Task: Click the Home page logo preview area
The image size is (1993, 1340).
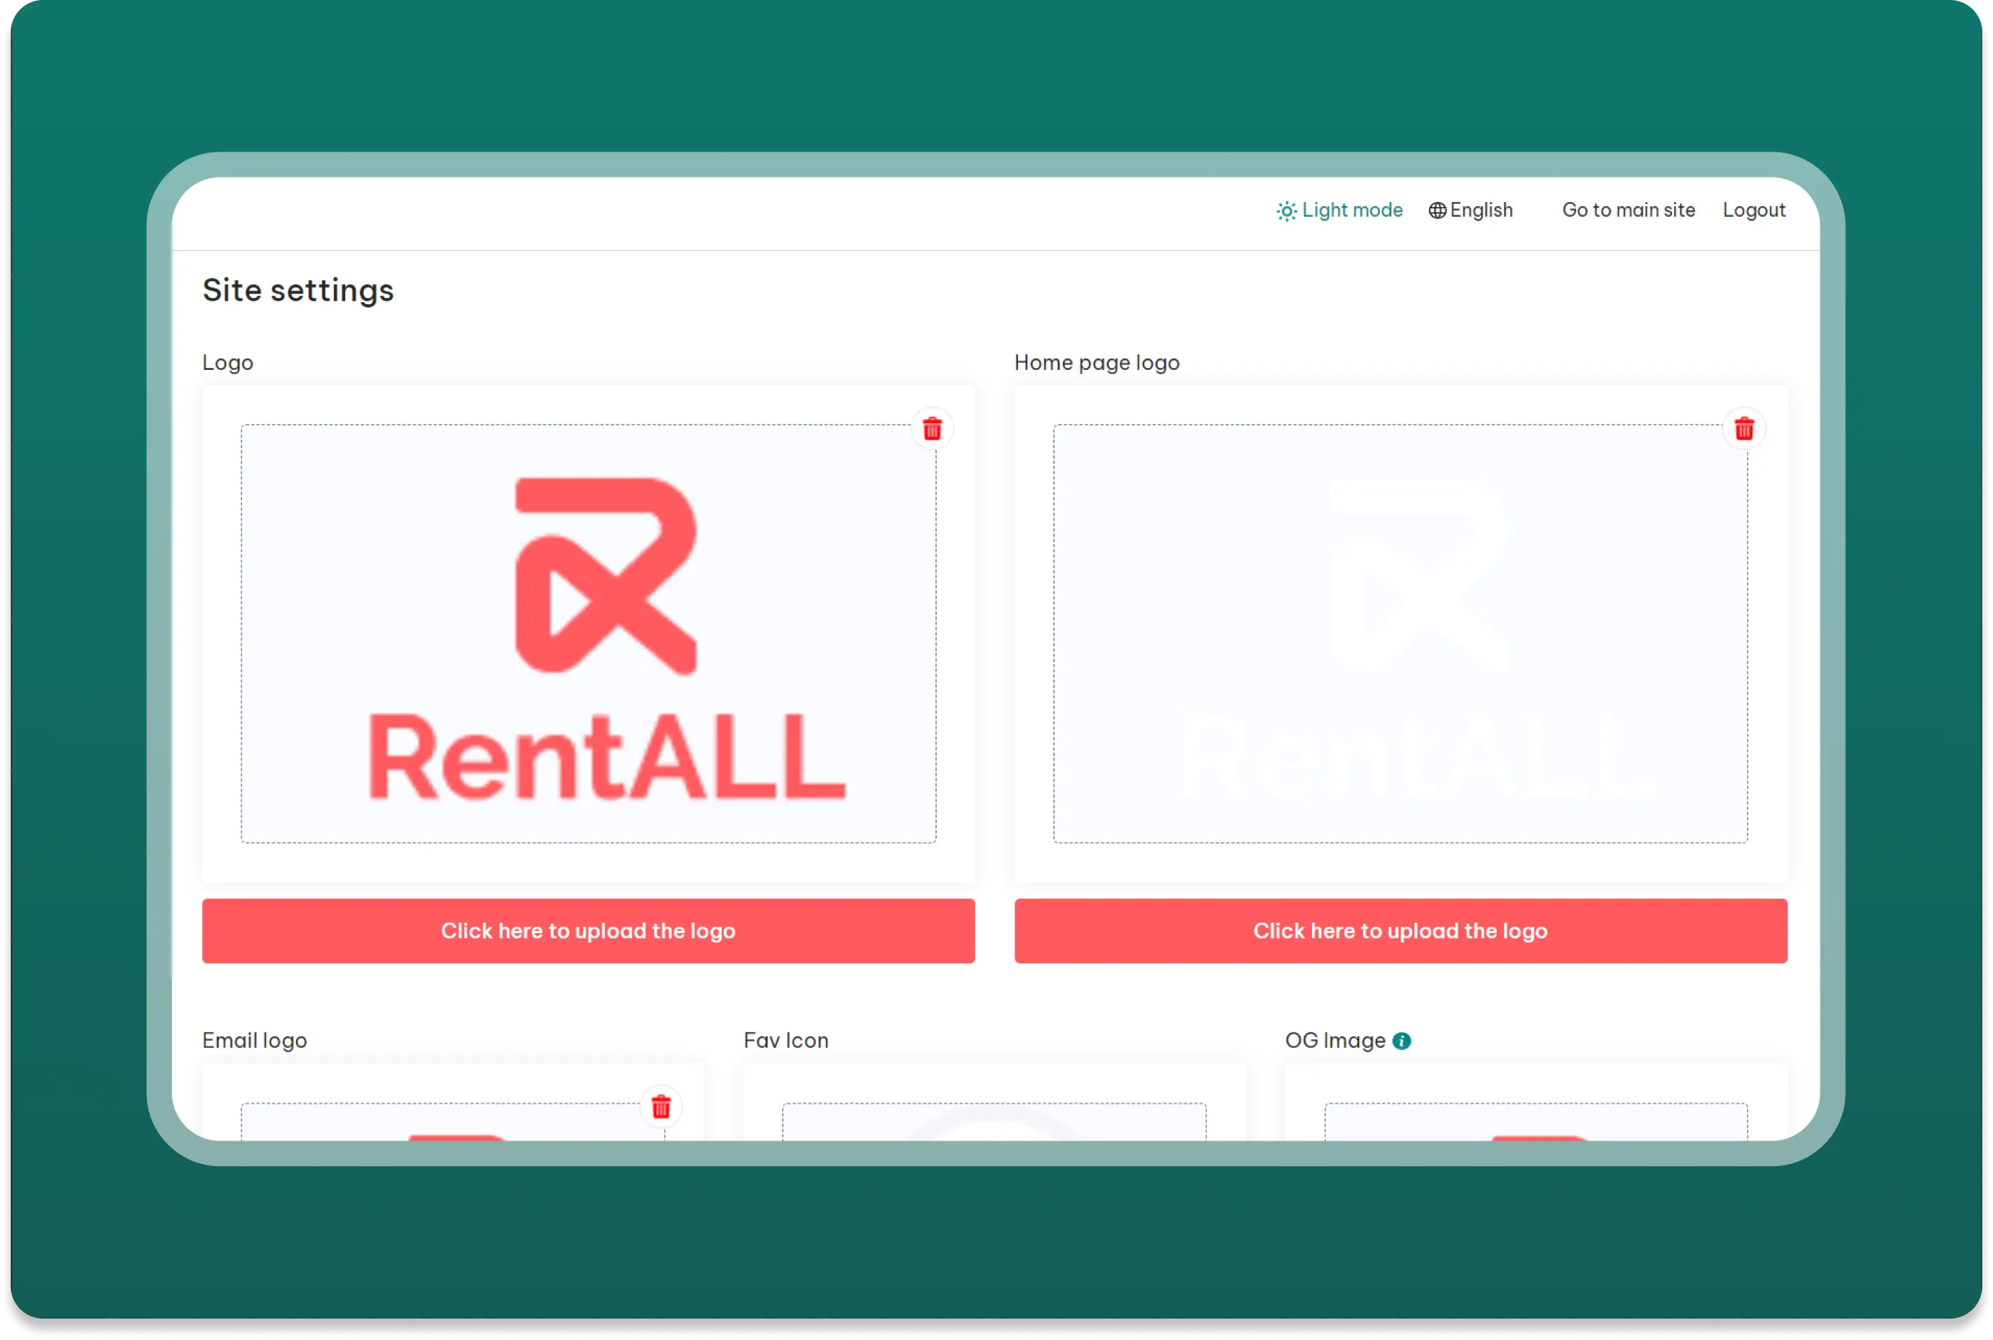Action: pos(1401,634)
